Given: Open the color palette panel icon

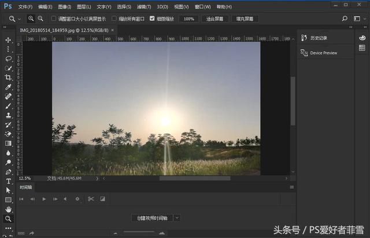Looking at the screenshot, I should (362, 38).
